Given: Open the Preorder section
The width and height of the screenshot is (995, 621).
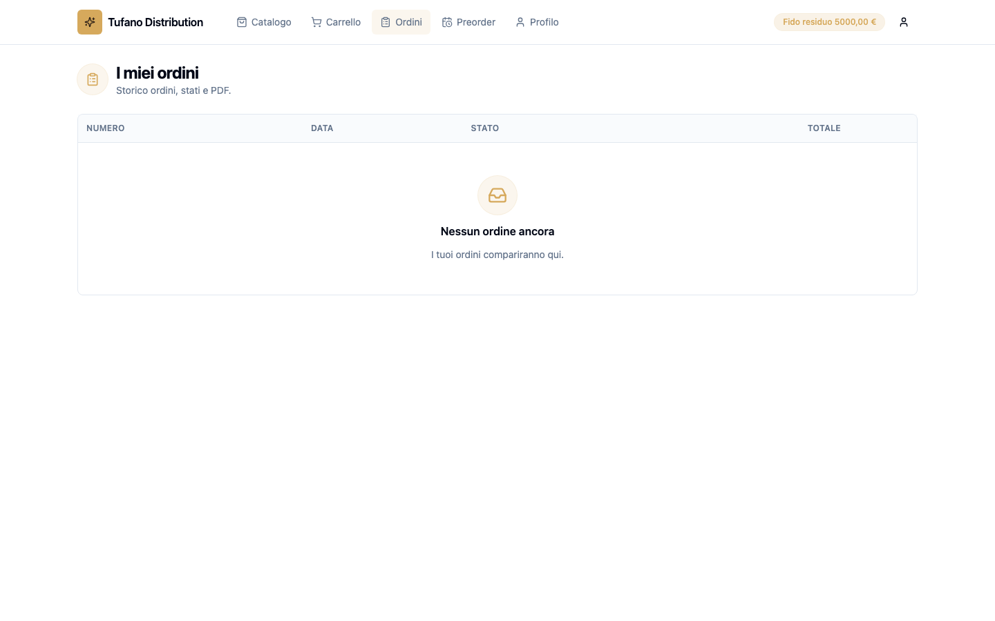Looking at the screenshot, I should click(468, 22).
